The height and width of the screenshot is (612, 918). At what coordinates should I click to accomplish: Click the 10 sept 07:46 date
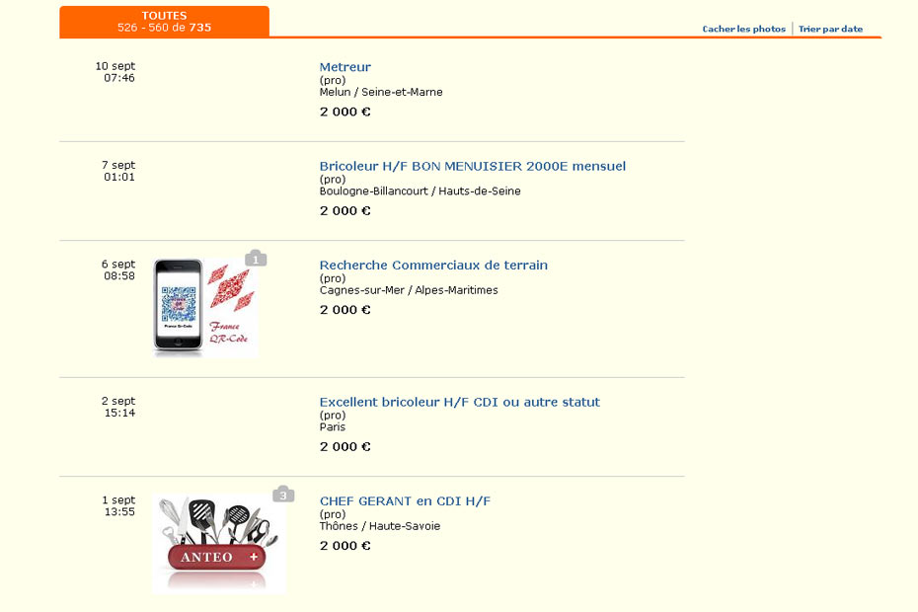(116, 72)
